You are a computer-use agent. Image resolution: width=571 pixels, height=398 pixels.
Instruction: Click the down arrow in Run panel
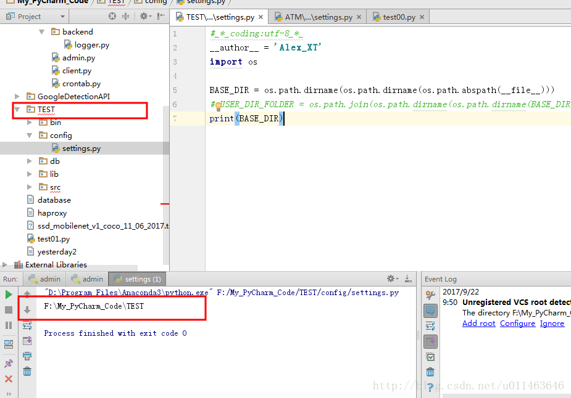coord(27,310)
